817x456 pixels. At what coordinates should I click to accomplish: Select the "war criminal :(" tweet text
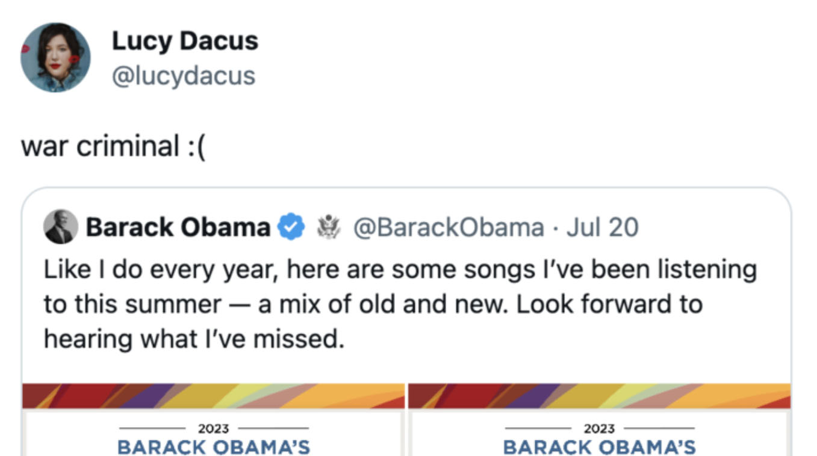113,146
